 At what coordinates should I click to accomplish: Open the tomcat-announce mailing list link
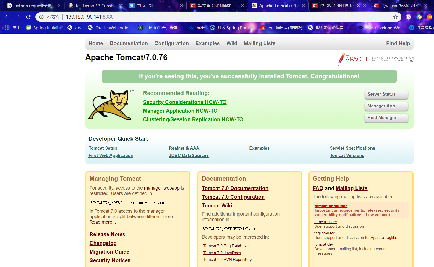click(331, 206)
